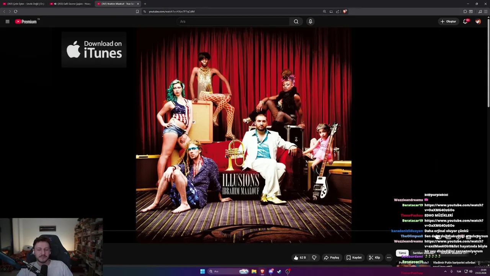Dislike the video with thumbs down
This screenshot has height=276, width=490.
pos(314,258)
